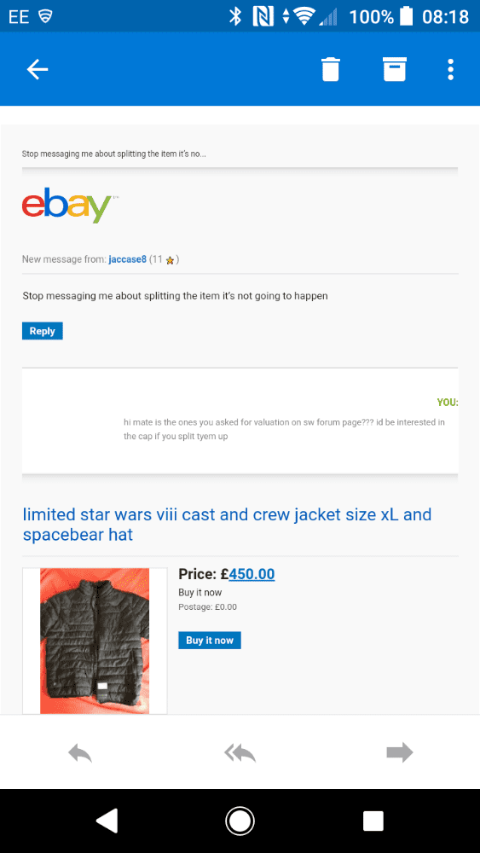
Task: Click the blue Reply button
Action: (43, 331)
